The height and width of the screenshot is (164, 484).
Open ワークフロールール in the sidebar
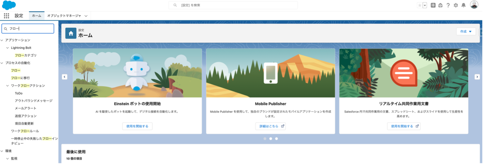pos(25,131)
